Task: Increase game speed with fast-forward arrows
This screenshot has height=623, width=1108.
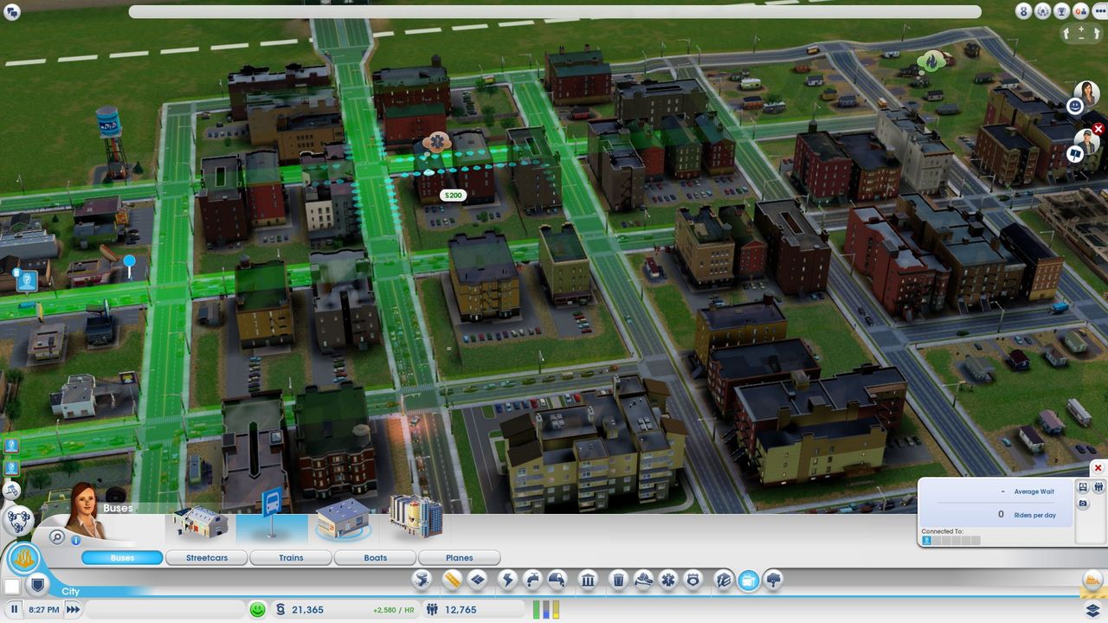Action: click(73, 610)
